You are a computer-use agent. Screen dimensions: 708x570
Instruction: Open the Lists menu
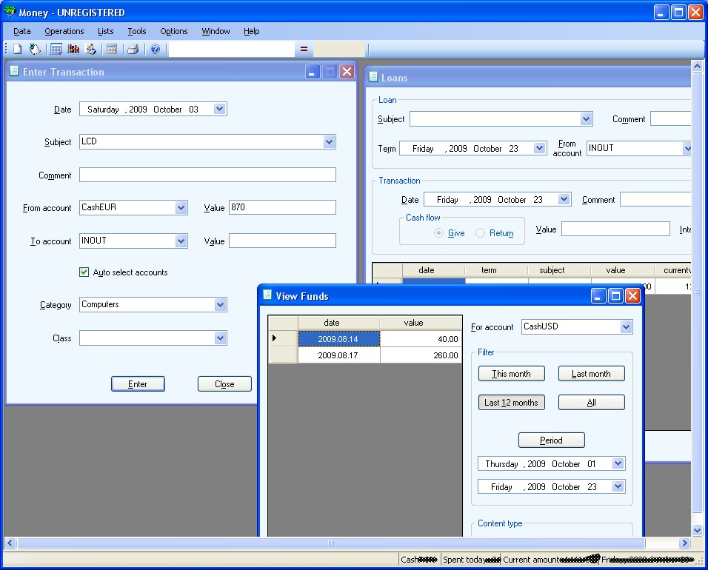coord(105,31)
